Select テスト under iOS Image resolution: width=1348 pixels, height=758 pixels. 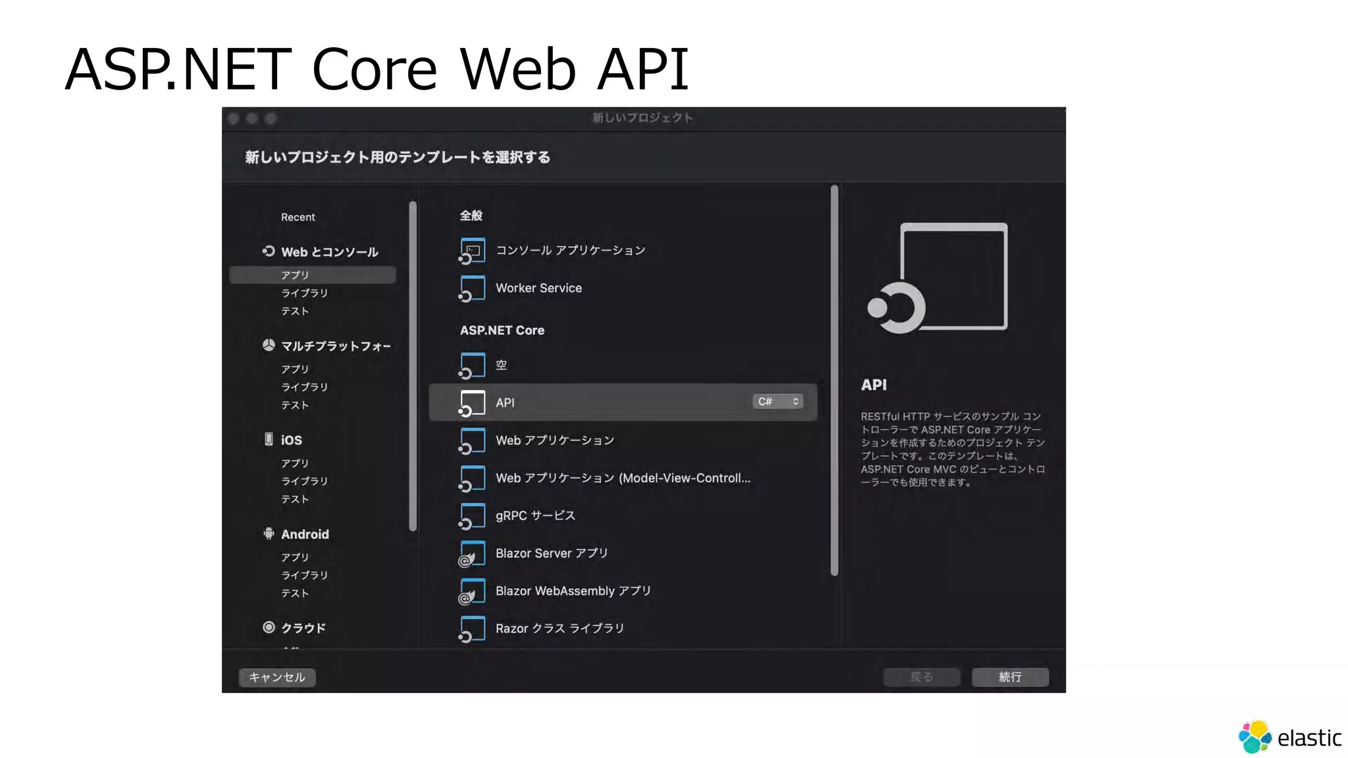click(295, 499)
